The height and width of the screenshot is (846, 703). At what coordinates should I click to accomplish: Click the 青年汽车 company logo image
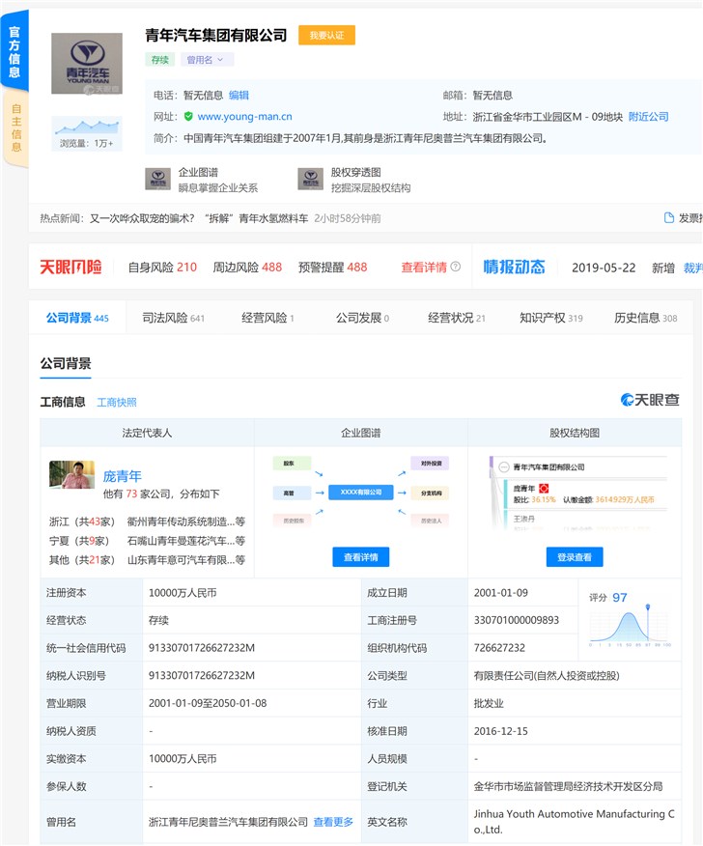87,64
